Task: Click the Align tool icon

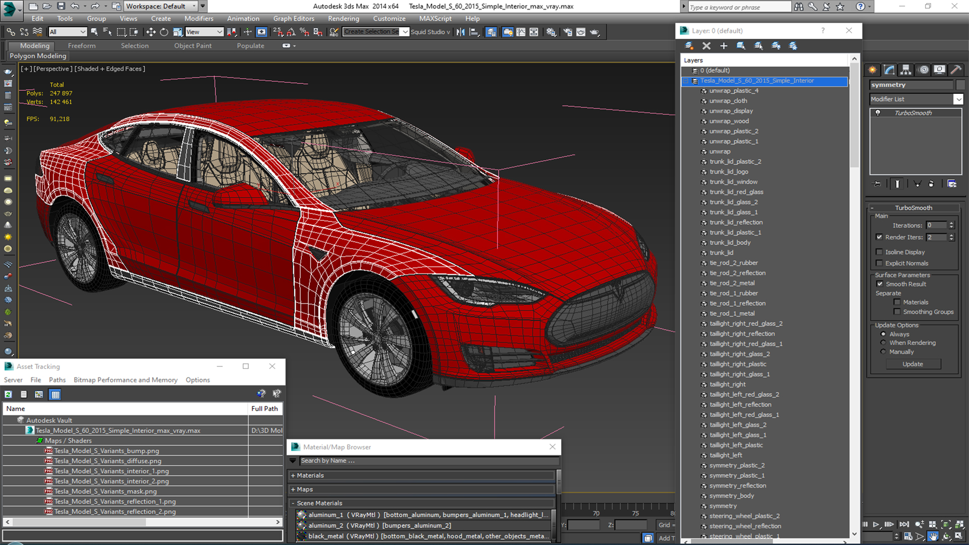Action: [474, 32]
